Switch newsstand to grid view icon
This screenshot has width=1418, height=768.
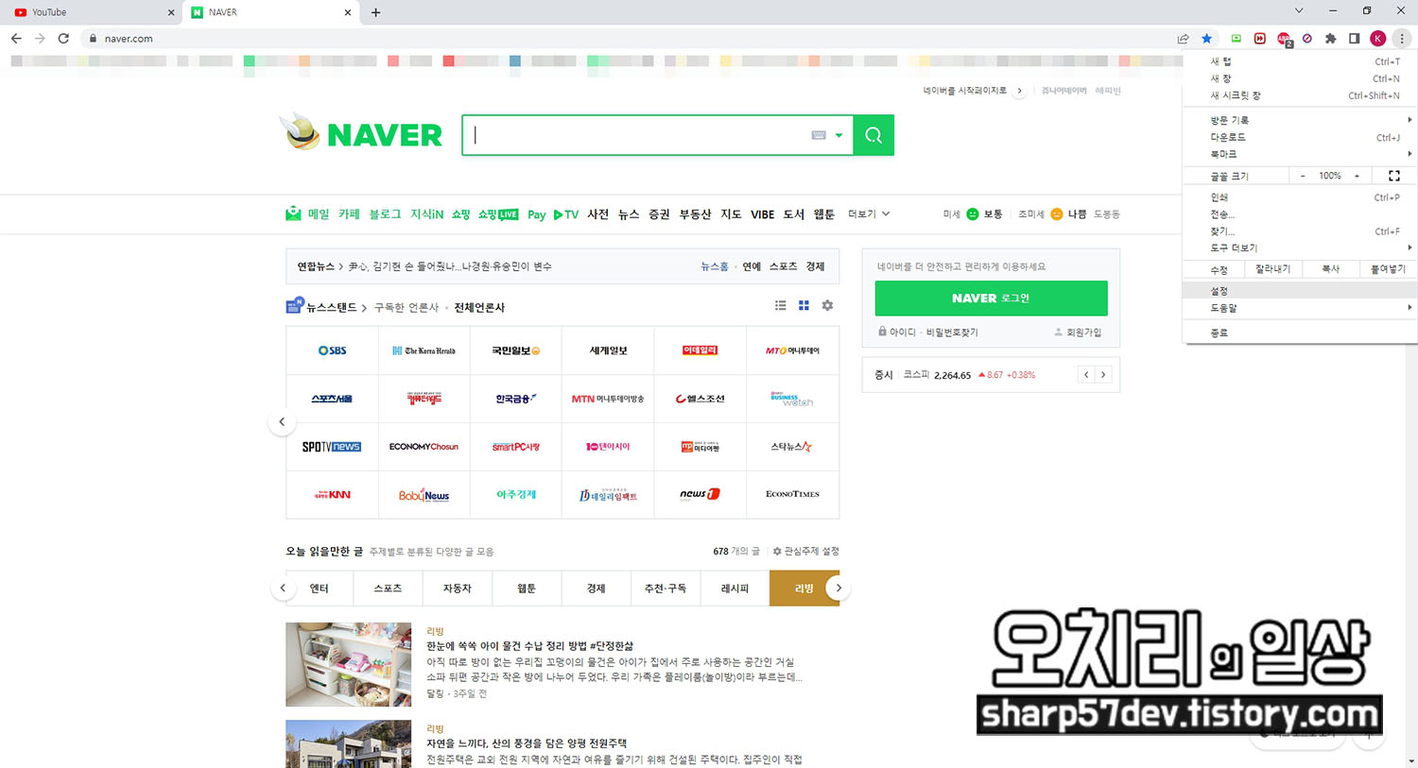(804, 305)
